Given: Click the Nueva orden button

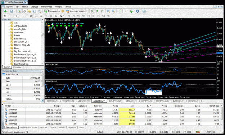Looking at the screenshot, I should click(52, 11).
